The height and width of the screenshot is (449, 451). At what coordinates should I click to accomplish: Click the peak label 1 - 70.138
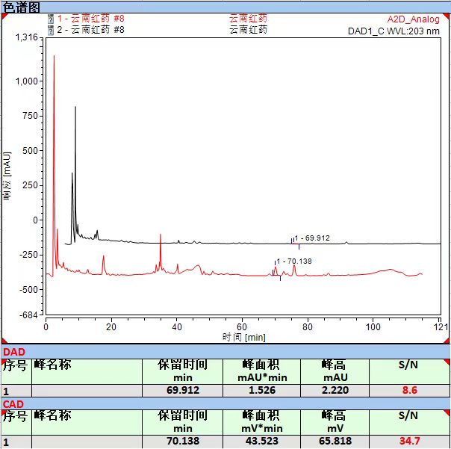click(x=294, y=261)
